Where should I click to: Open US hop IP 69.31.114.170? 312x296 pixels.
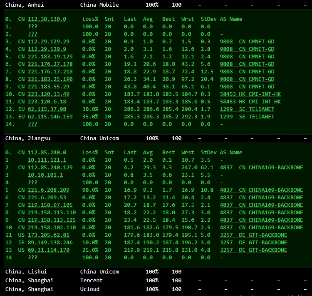[x=49, y=250]
